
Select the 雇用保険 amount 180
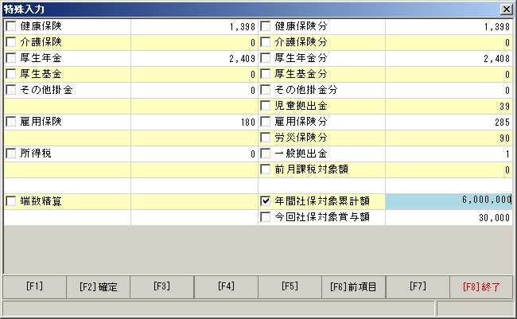[194, 122]
